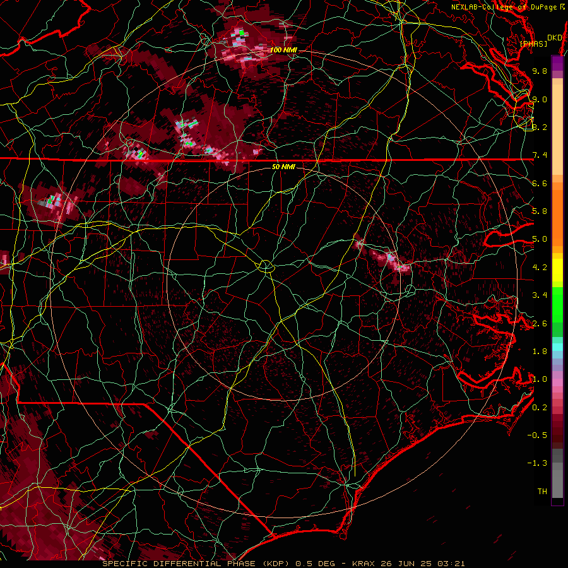The image size is (568, 568).
Task: Click the "TH" threshold label on the scale
Action: [x=542, y=492]
